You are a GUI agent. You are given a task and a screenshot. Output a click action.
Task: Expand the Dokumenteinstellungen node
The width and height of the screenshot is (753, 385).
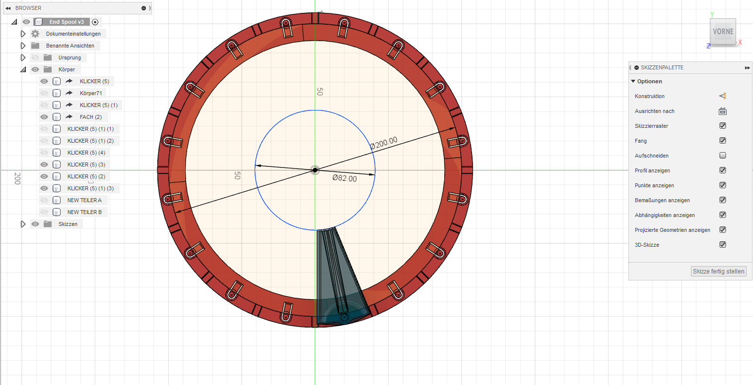click(x=23, y=34)
